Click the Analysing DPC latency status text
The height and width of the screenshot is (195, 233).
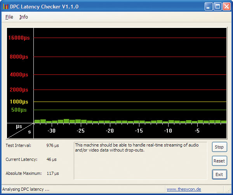tap(26, 189)
